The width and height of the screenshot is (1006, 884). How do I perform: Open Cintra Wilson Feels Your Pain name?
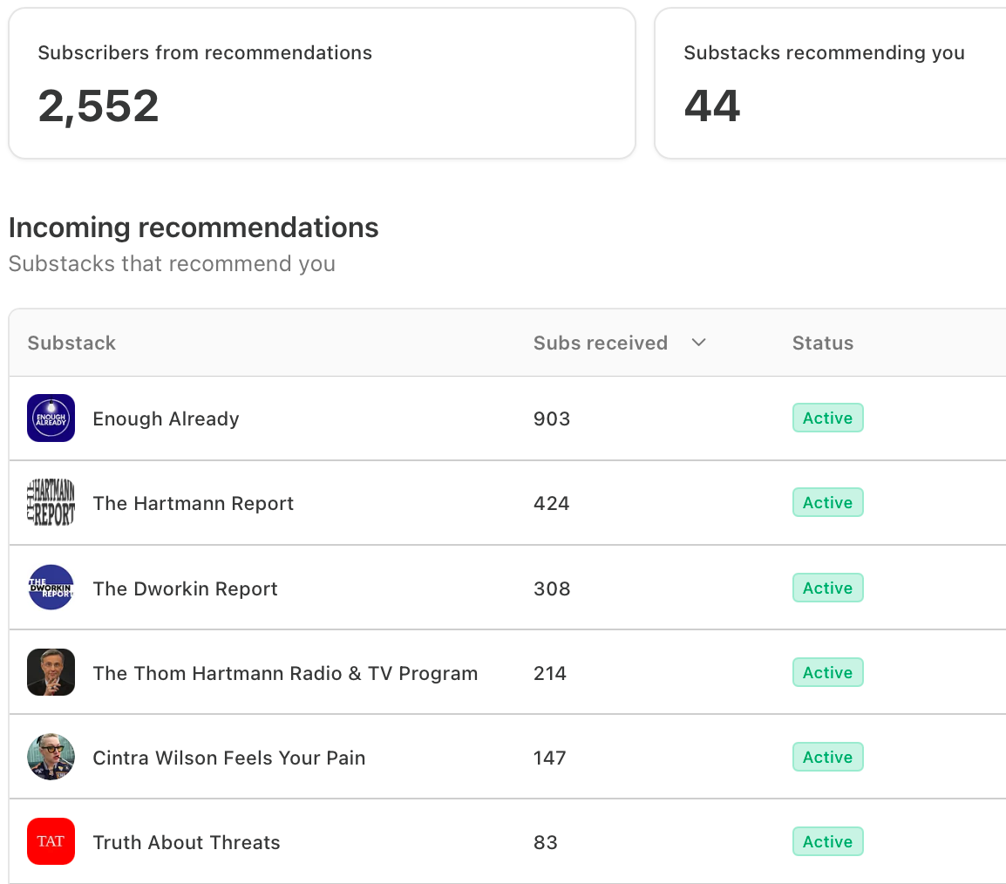click(229, 758)
